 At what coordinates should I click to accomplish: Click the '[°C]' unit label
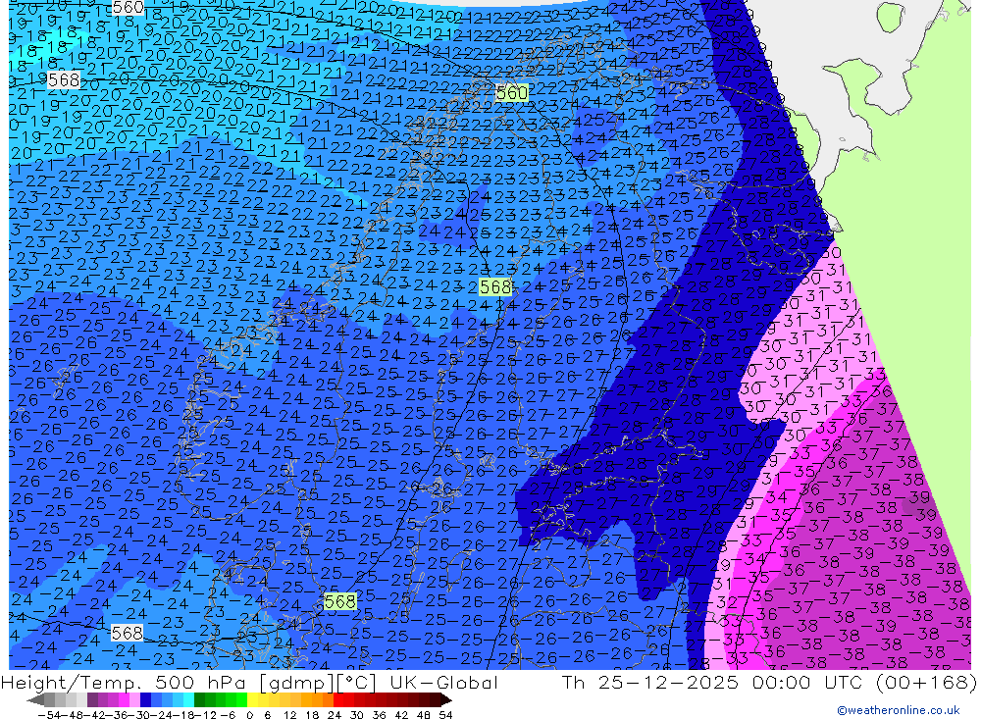pyautogui.click(x=357, y=682)
